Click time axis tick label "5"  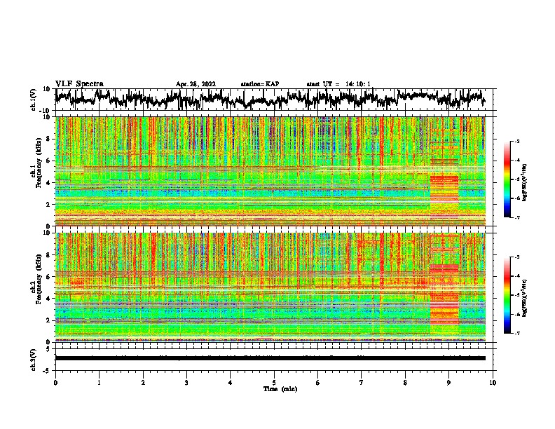[x=274, y=383]
